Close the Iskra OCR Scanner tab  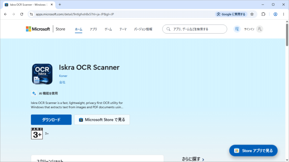pyautogui.click(x=51, y=5)
